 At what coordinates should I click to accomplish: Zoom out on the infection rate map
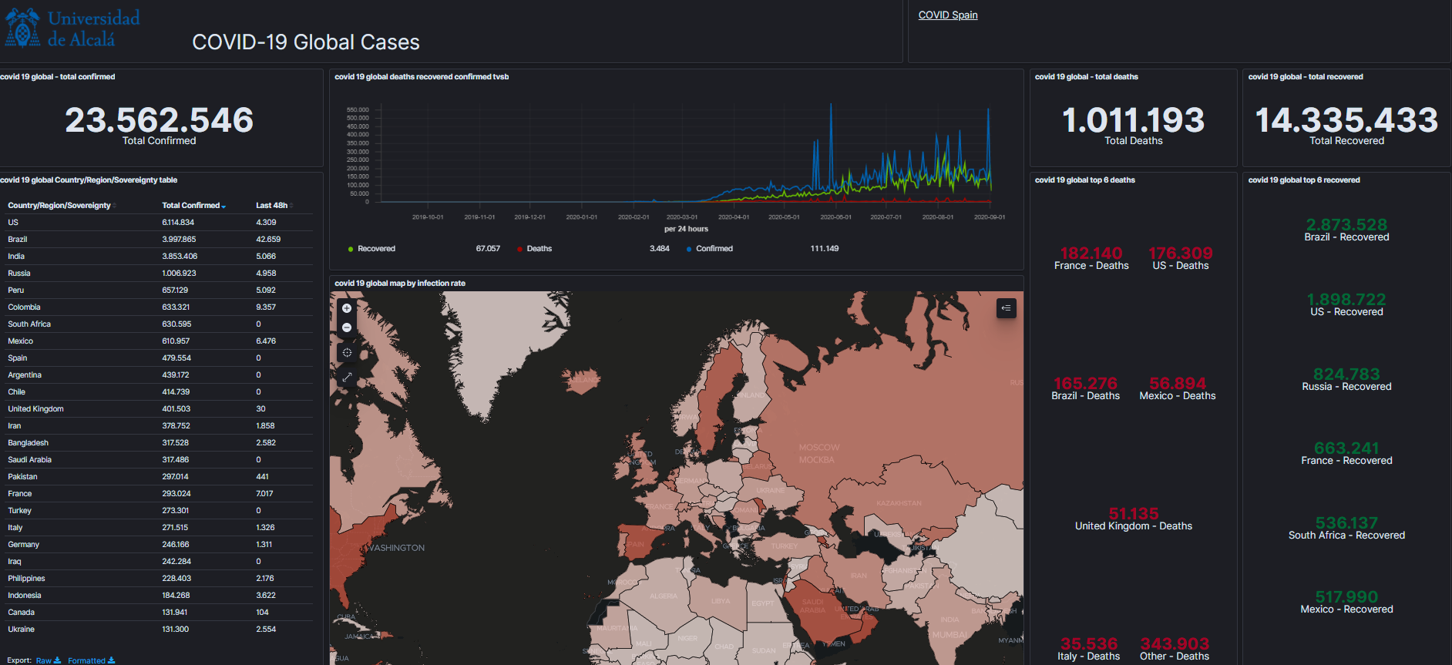[x=347, y=327]
